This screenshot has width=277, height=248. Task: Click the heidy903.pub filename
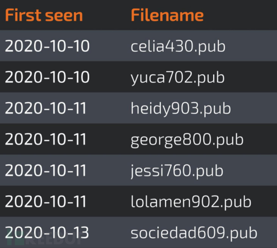click(181, 109)
